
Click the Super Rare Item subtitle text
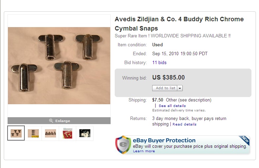click(x=172, y=36)
